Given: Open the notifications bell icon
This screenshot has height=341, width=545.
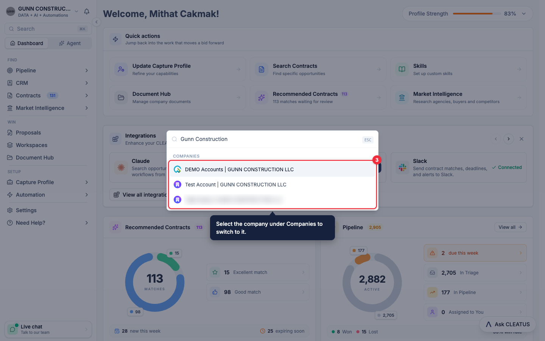Looking at the screenshot, I should tap(87, 11).
